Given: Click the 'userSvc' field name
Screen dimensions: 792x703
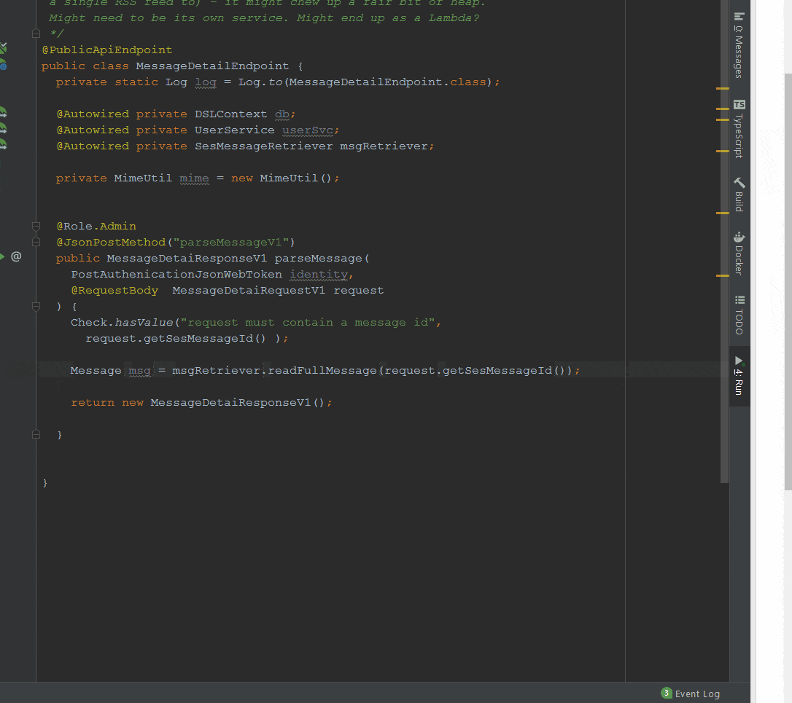Looking at the screenshot, I should [x=308, y=130].
